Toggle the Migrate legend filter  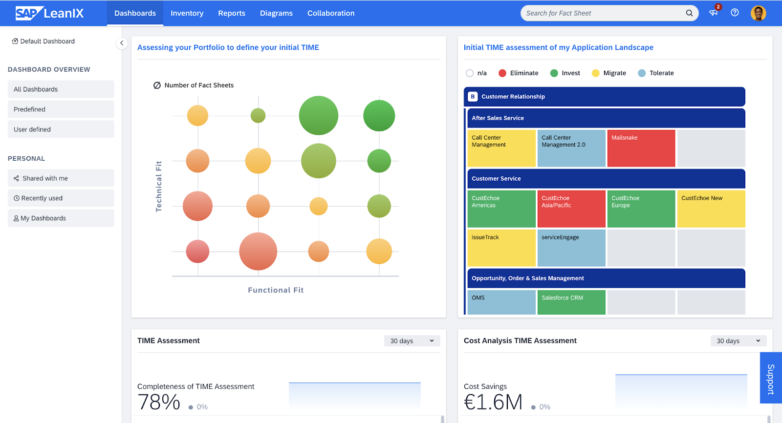(x=609, y=73)
